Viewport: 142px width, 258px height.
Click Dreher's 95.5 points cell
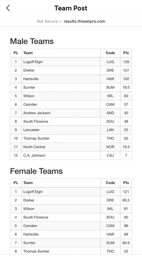pos(126,200)
